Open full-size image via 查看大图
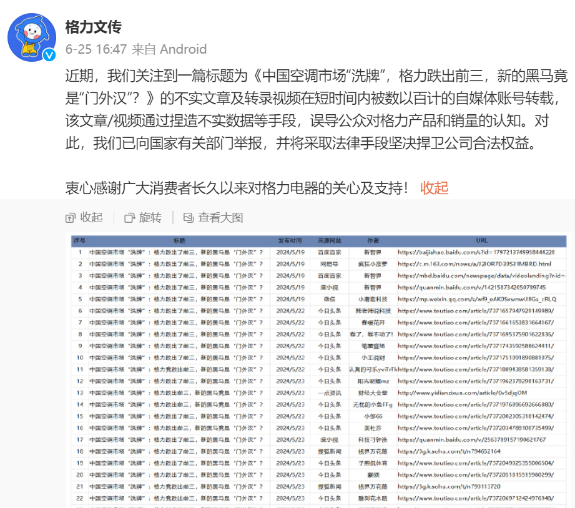The width and height of the screenshot is (575, 508). tap(213, 218)
